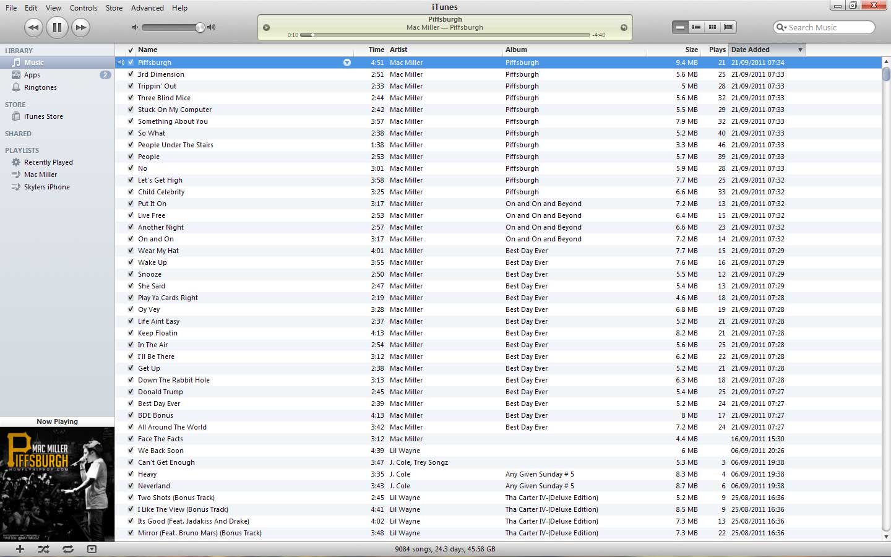Open the File menu
The width and height of the screenshot is (891, 557).
click(11, 8)
